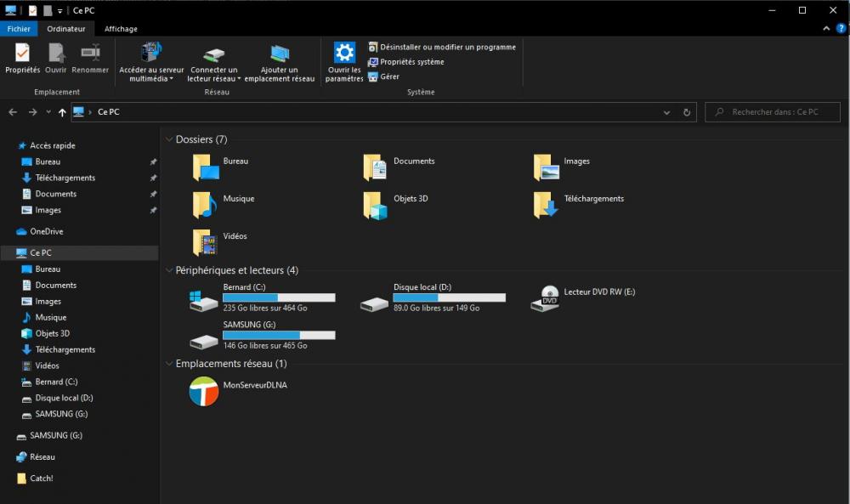Viewport: 850px width, 504px height.
Task: Go up one level with the up arrow
Action: click(x=62, y=112)
